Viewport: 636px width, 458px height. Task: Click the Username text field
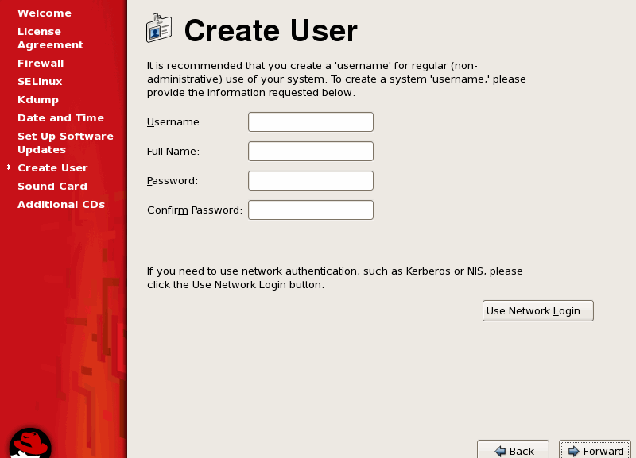(x=310, y=121)
